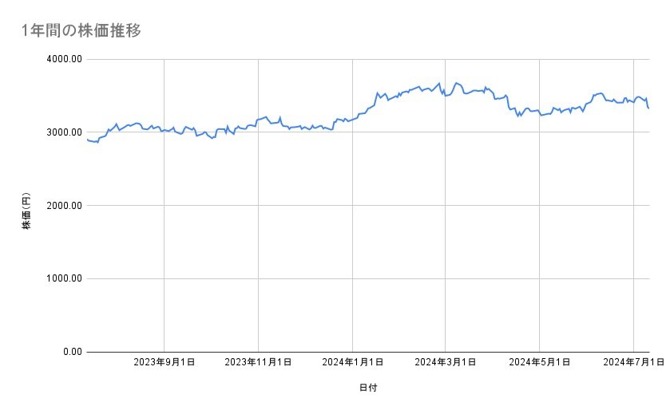The height and width of the screenshot is (414, 670).
Task: Click the blue line's highest peak
Action: point(456,82)
